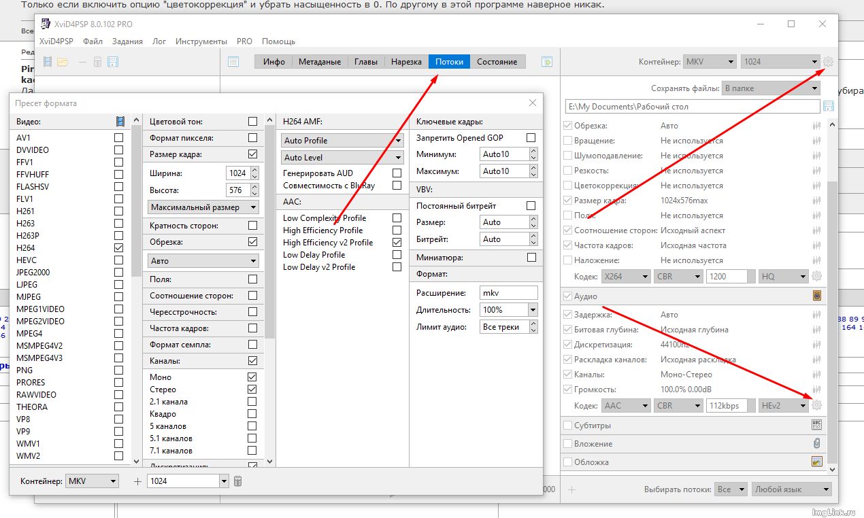Open the container preset gear settings
This screenshot has height=518, width=864.
point(828,62)
